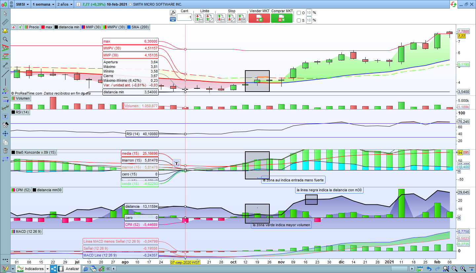Open the SMA (200) indicator label
This screenshot has height=273, width=476.
point(138,27)
